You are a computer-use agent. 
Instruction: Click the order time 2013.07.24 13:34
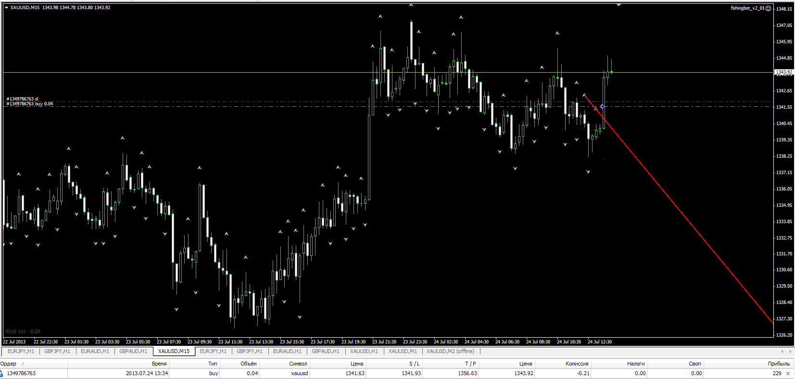pyautogui.click(x=147, y=373)
